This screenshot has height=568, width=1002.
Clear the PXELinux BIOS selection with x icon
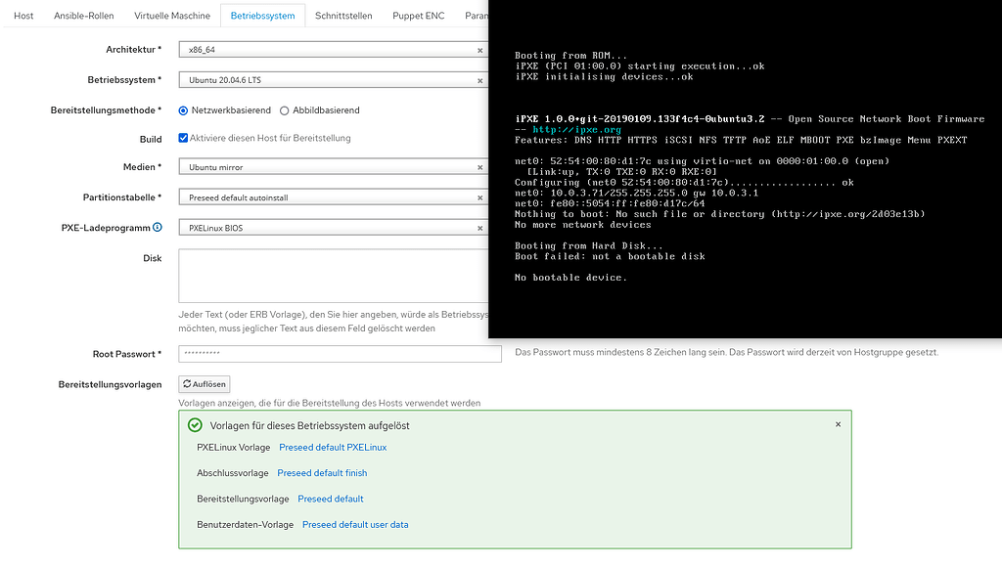pyautogui.click(x=480, y=230)
